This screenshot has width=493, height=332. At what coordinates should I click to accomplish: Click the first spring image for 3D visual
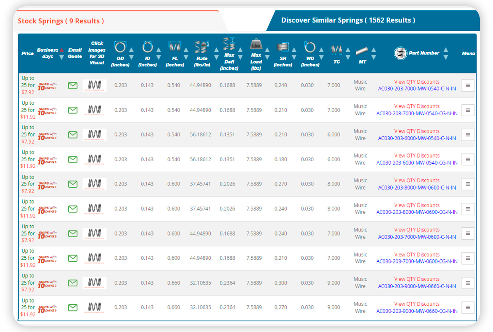tap(94, 85)
